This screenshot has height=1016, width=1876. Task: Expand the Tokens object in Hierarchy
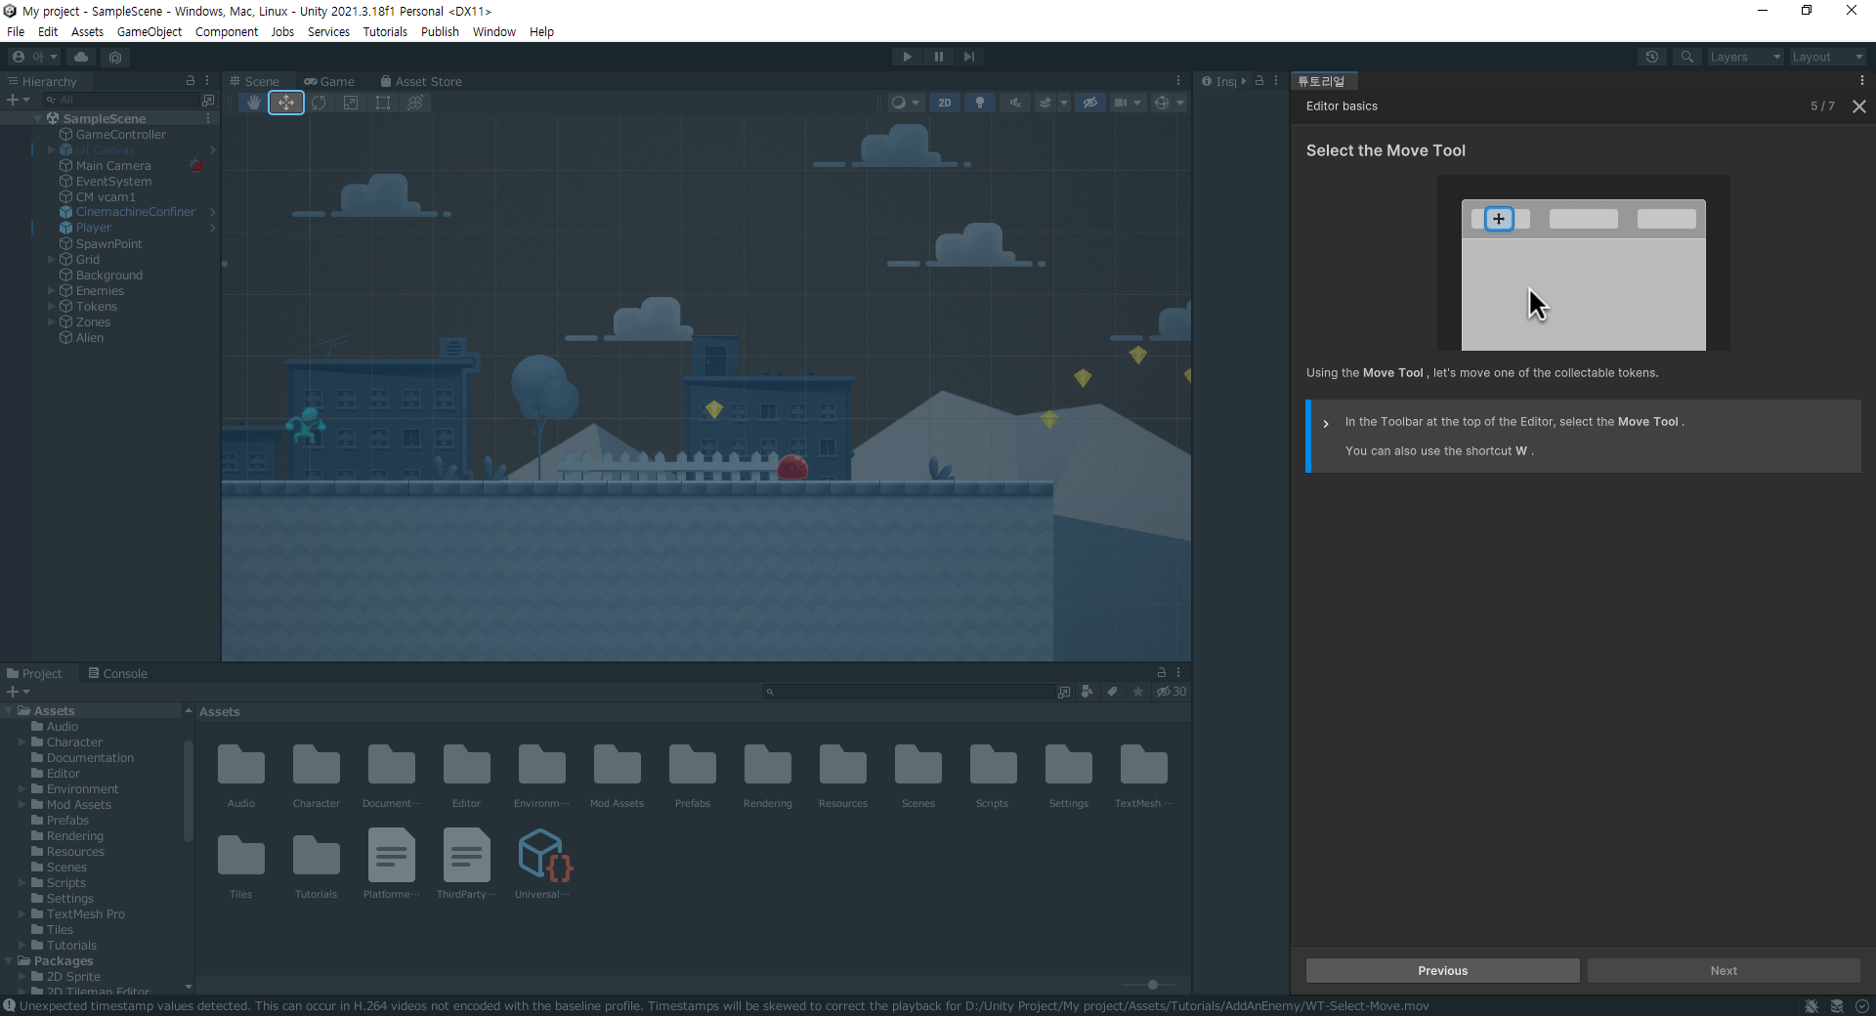click(51, 306)
